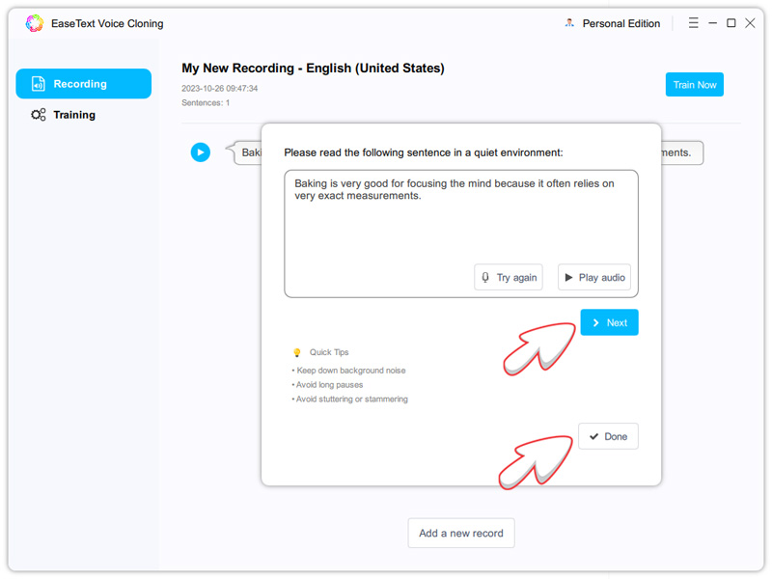Click the date 2023-10-26 09:47:34
772x579 pixels.
[220, 89]
